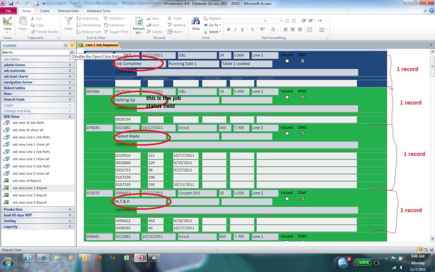435x272 pixels.
Task: Click the Job Complete status field
Action: point(140,63)
